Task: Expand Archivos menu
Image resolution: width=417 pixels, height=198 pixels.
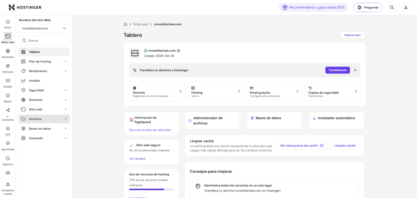Action: [44, 119]
